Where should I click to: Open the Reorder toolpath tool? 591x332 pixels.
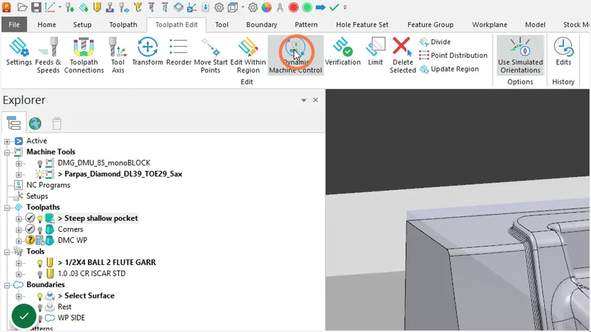179,52
